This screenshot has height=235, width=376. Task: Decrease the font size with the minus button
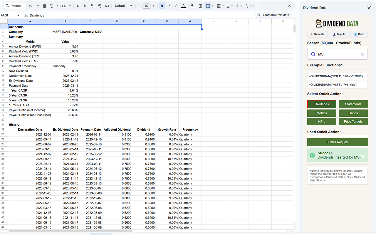point(139,6)
